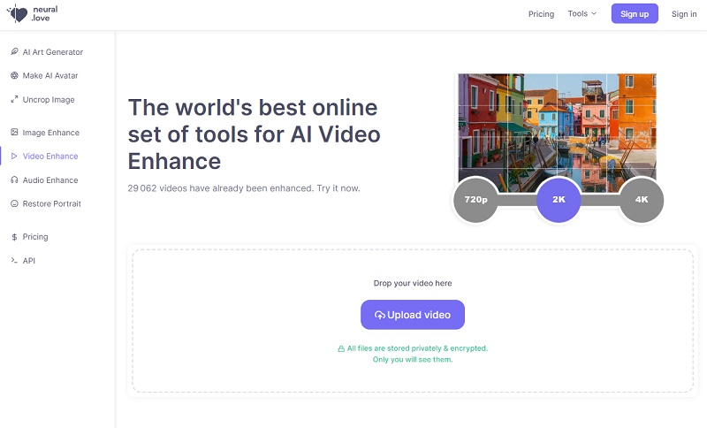The height and width of the screenshot is (428, 707).
Task: Click the dollar sign Pricing icon
Action: [14, 237]
